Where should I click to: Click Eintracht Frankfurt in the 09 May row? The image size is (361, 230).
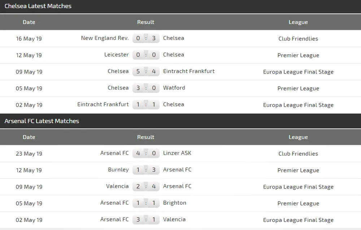[188, 71]
